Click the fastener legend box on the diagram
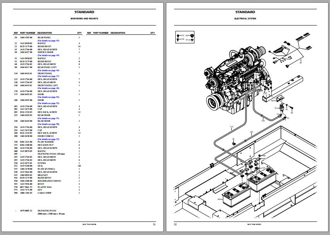330x235 pixels. pyautogui.click(x=185, y=37)
